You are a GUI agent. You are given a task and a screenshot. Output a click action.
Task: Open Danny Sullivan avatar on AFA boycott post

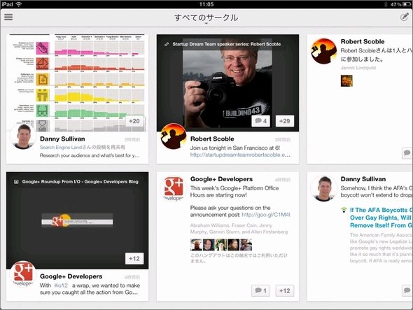[x=323, y=188]
